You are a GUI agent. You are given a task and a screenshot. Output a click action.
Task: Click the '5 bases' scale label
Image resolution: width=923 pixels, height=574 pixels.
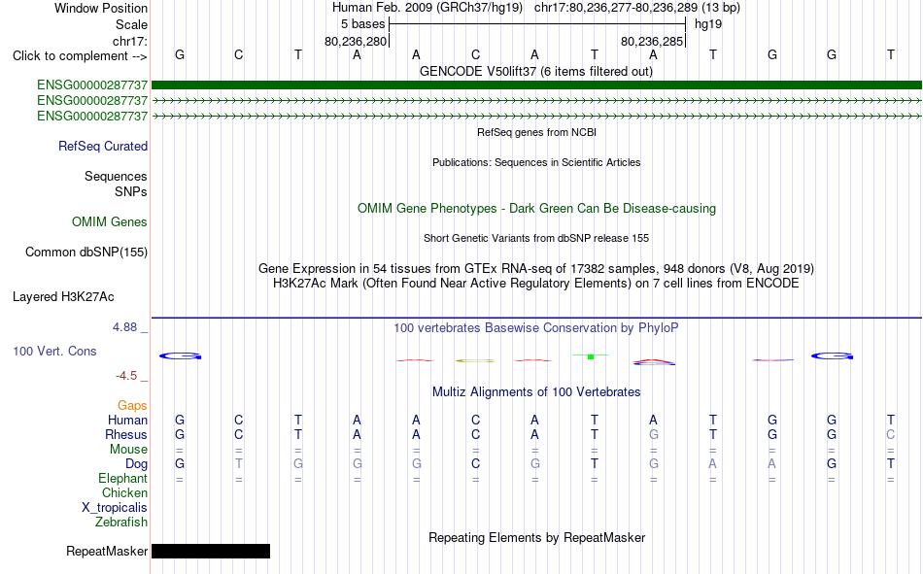362,24
